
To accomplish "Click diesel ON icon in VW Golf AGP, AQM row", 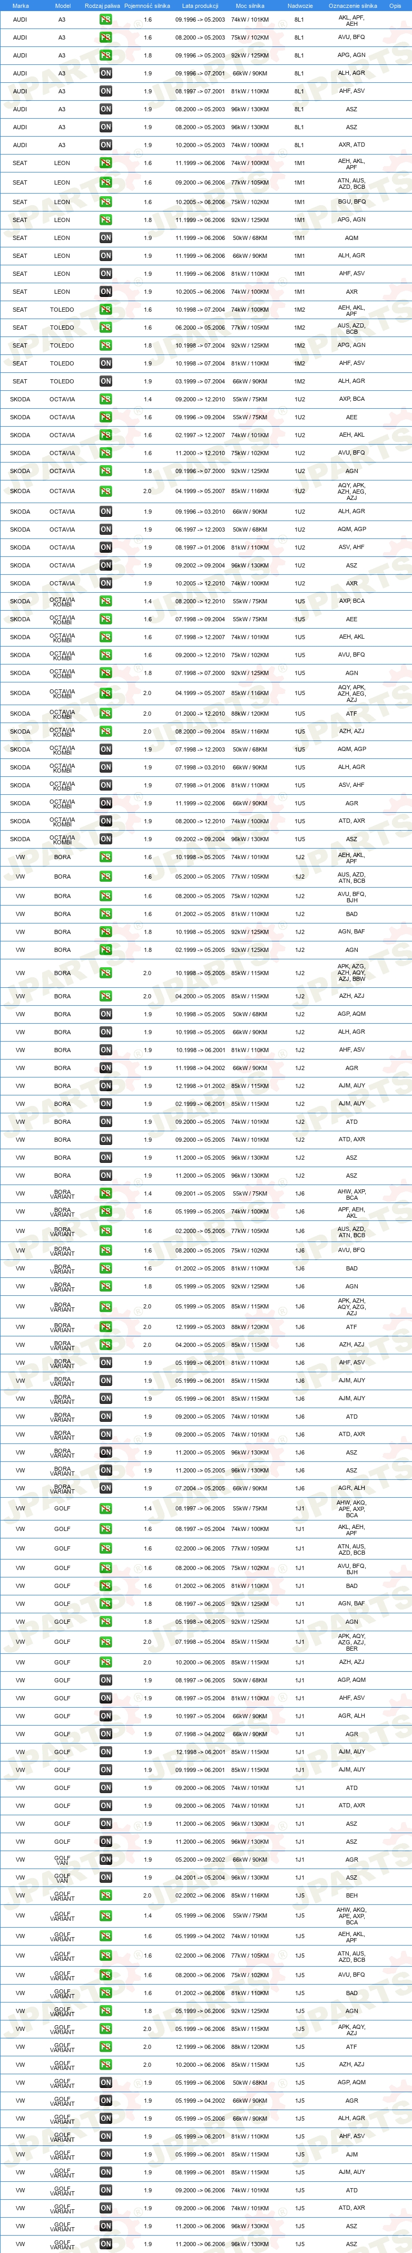I will point(105,1680).
